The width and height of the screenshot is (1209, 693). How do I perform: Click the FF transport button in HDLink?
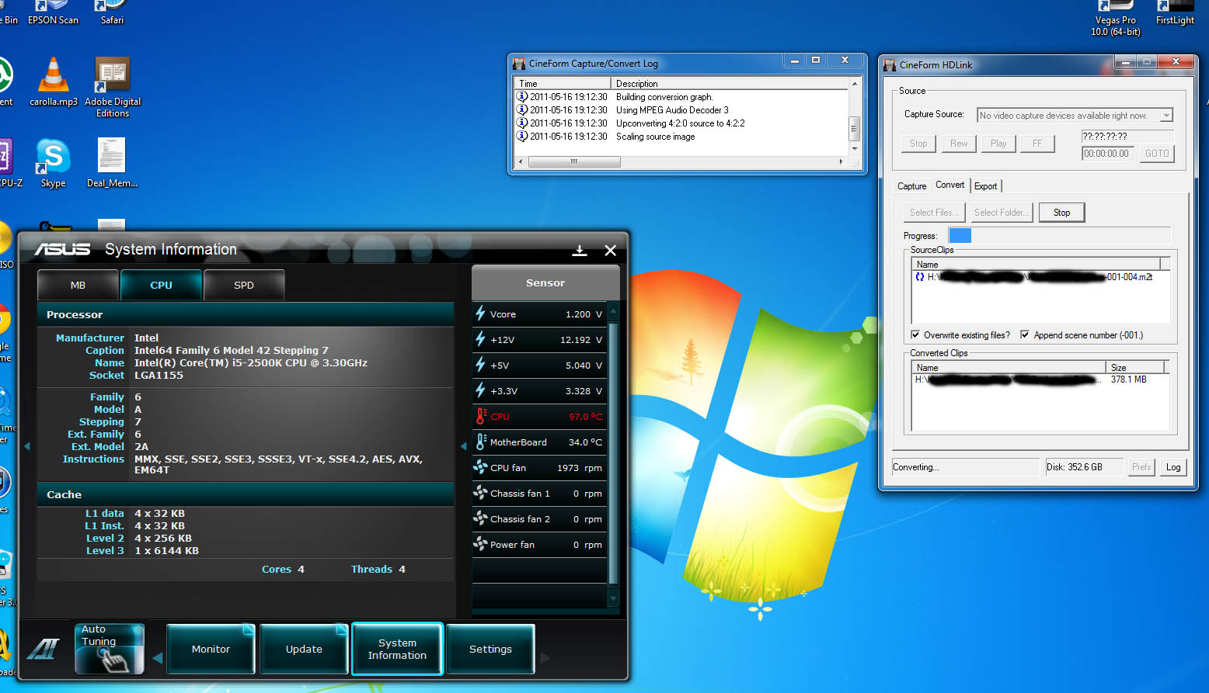[1037, 144]
